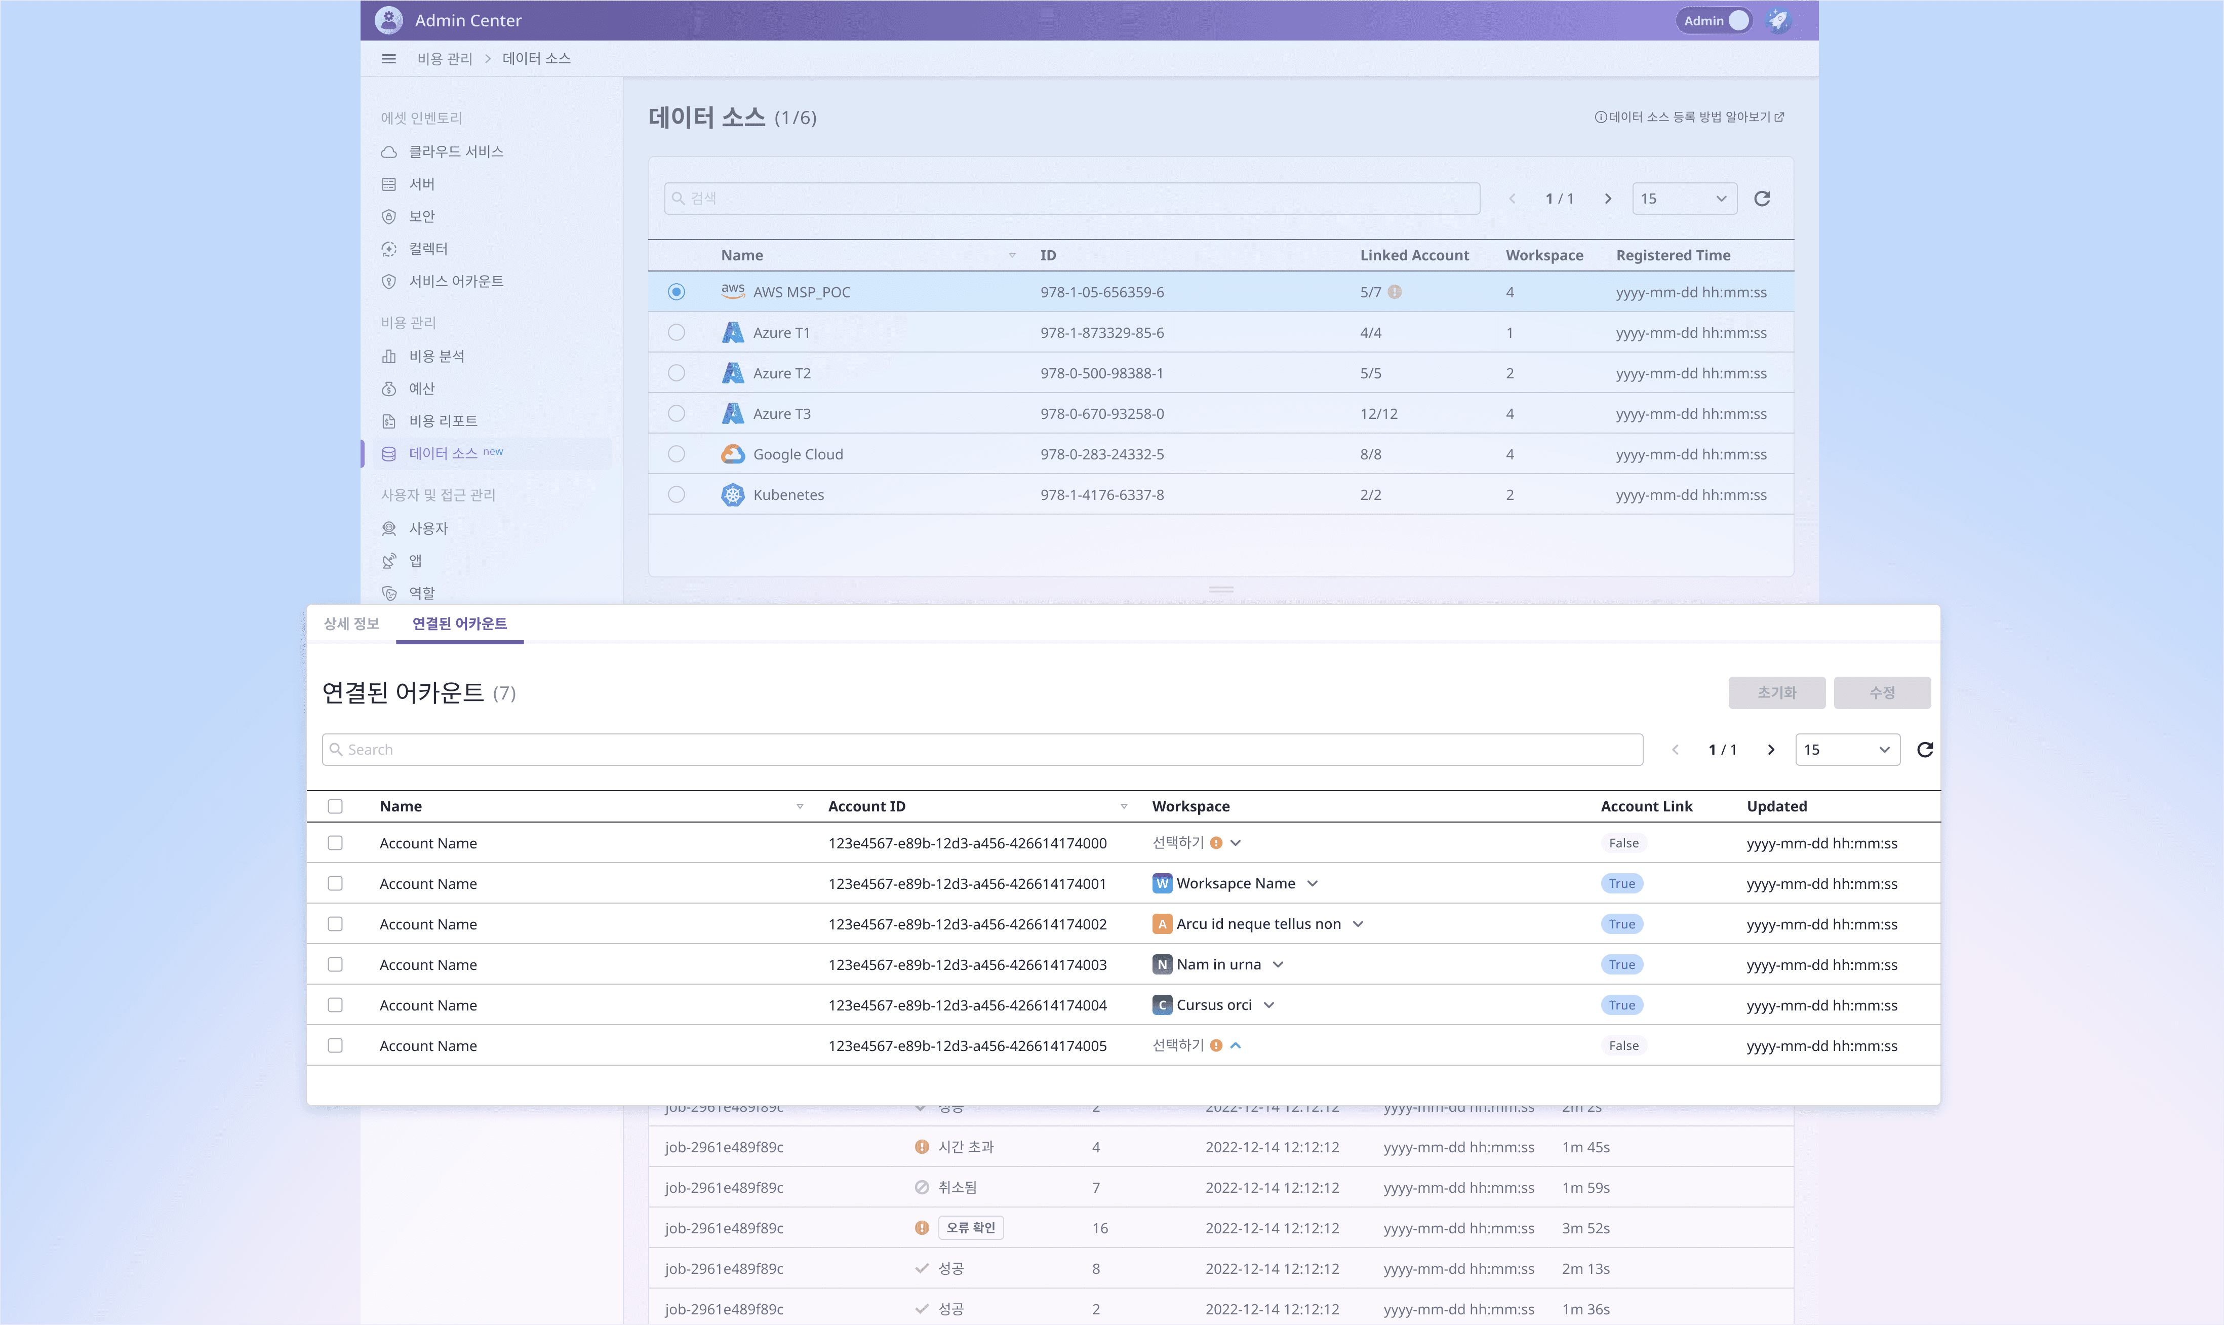Tick checkbox for account ending 174003
2224x1325 pixels.
335,964
